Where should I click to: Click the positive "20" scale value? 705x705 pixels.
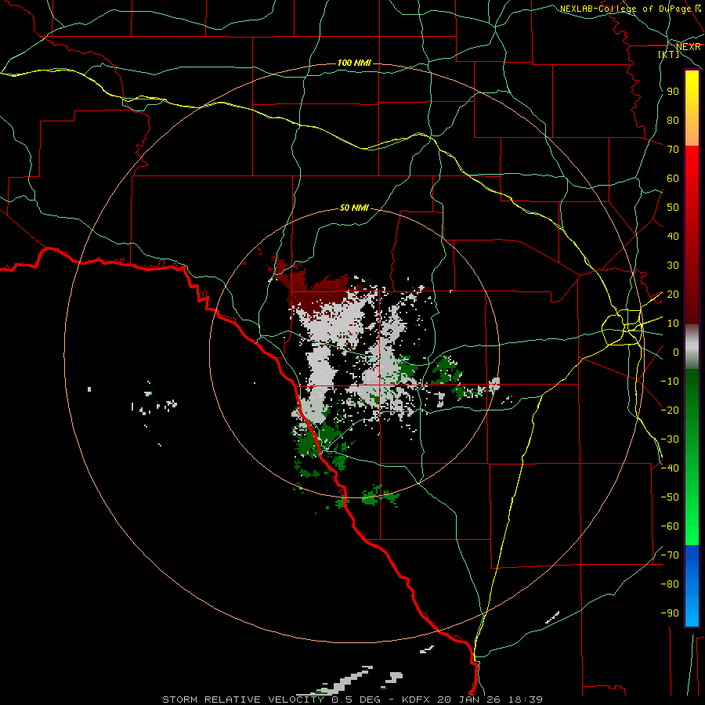(x=673, y=295)
